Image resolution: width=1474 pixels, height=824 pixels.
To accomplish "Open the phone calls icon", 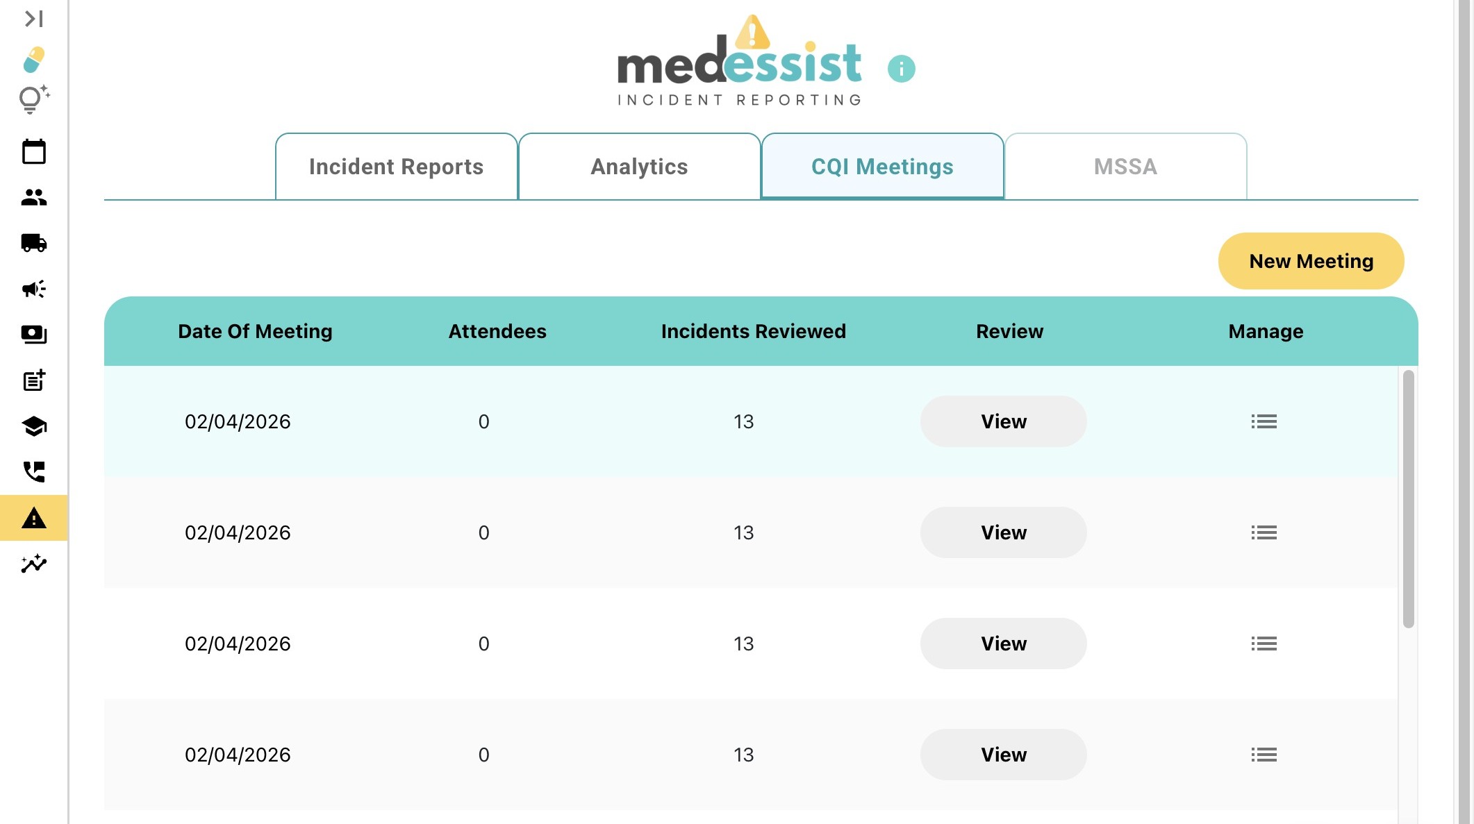I will (x=33, y=472).
